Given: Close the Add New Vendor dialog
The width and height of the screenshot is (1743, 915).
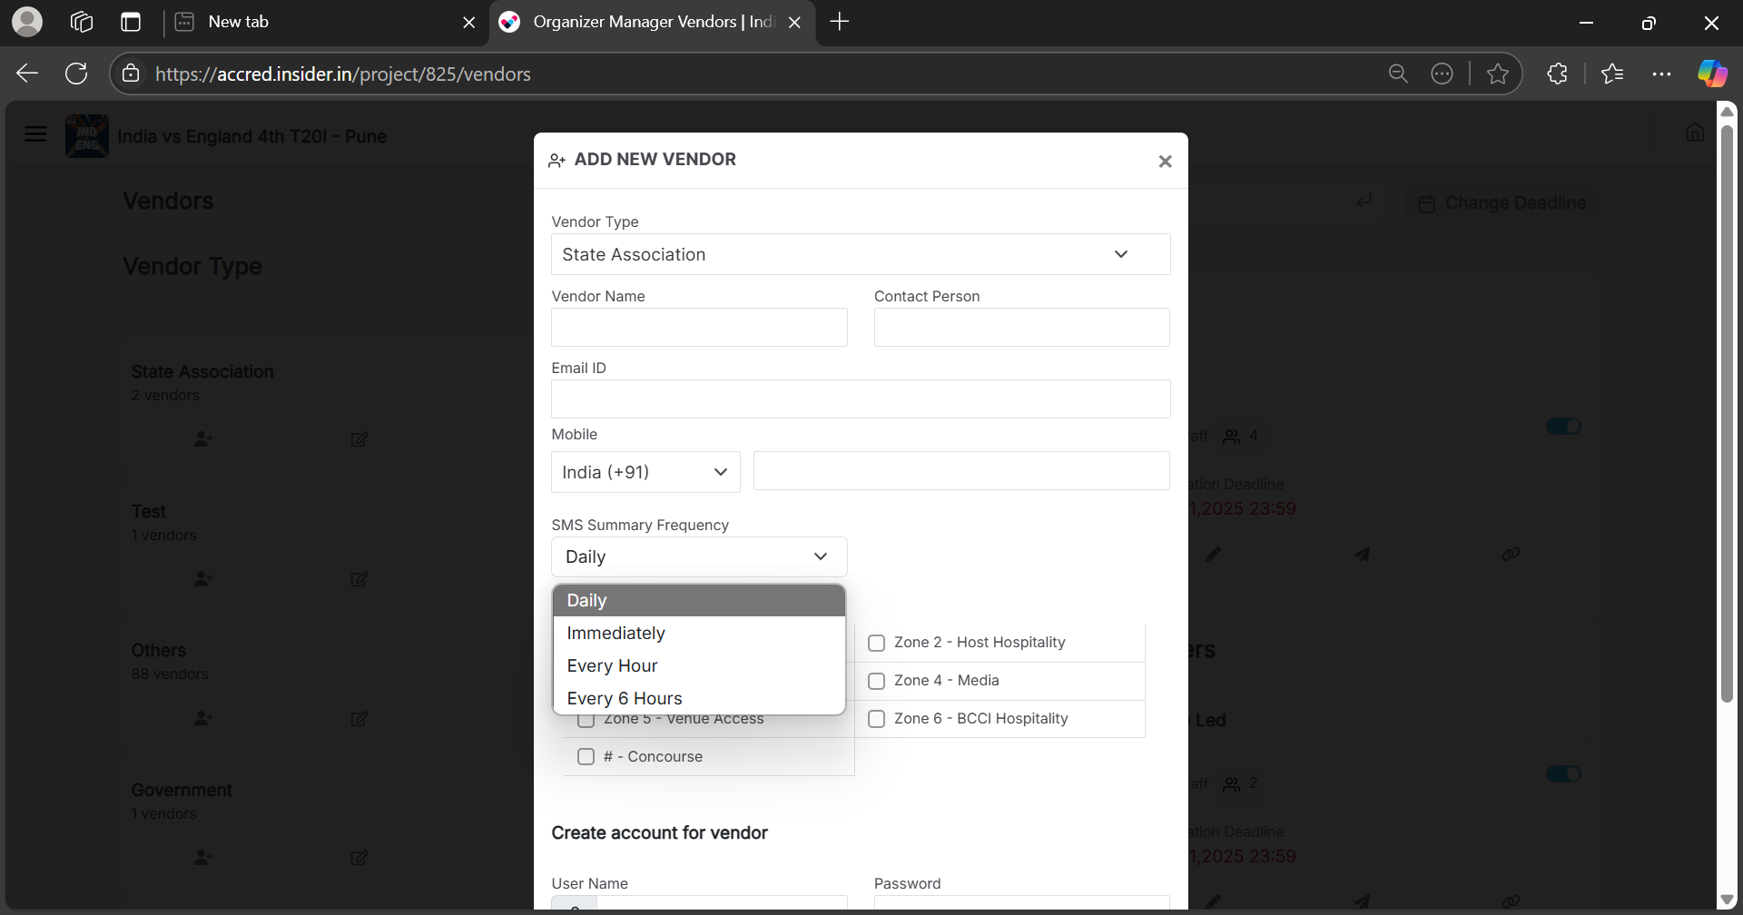Looking at the screenshot, I should click(x=1165, y=162).
